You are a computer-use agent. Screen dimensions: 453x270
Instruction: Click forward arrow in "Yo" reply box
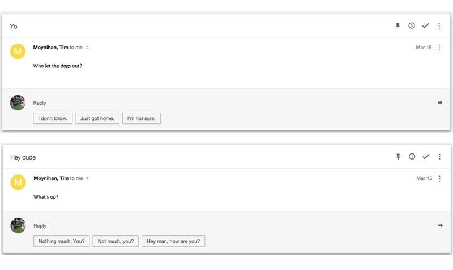[440, 102]
